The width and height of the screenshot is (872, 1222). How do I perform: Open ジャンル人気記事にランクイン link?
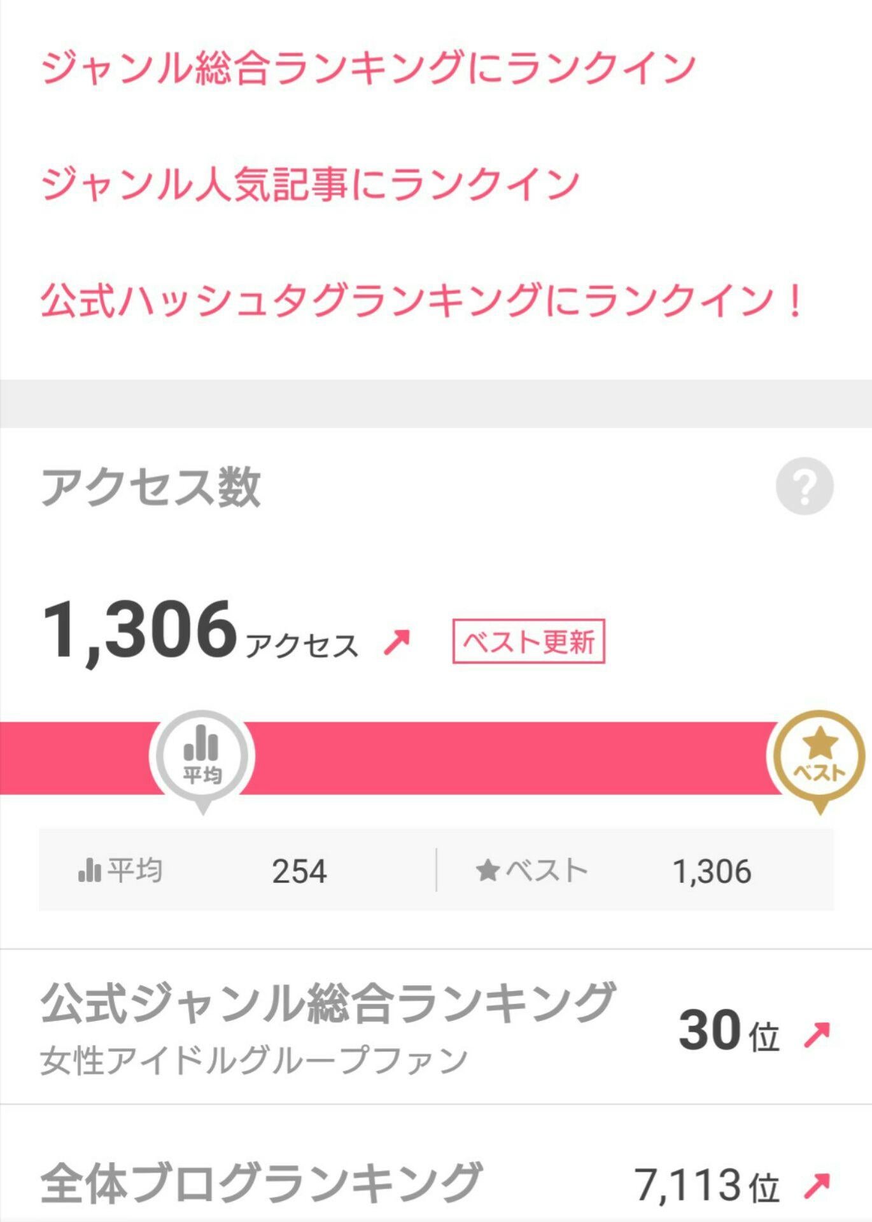pos(310,184)
